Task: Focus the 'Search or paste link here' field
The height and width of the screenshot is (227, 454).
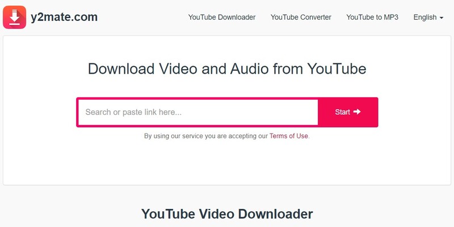Action: click(198, 112)
